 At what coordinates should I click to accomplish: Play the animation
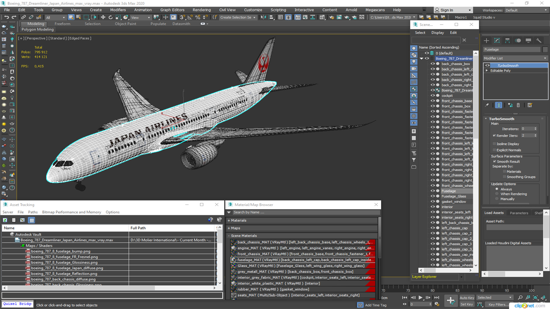pos(420,298)
